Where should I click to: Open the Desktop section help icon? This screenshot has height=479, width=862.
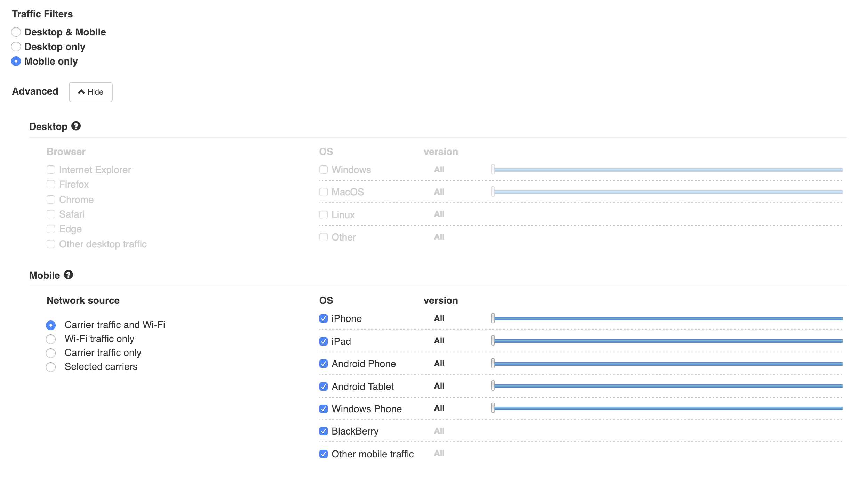tap(76, 126)
